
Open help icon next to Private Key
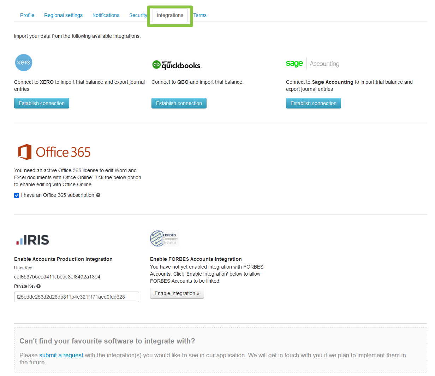(x=38, y=286)
